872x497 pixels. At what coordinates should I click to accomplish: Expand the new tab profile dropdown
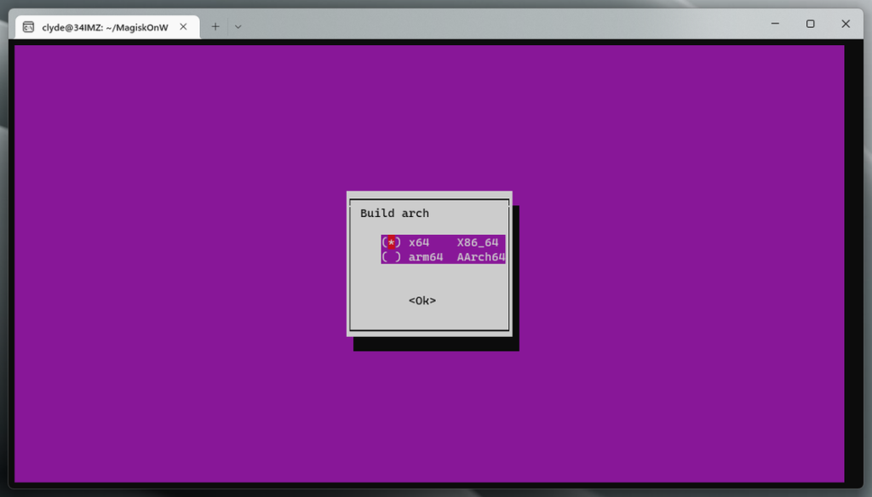(x=238, y=26)
